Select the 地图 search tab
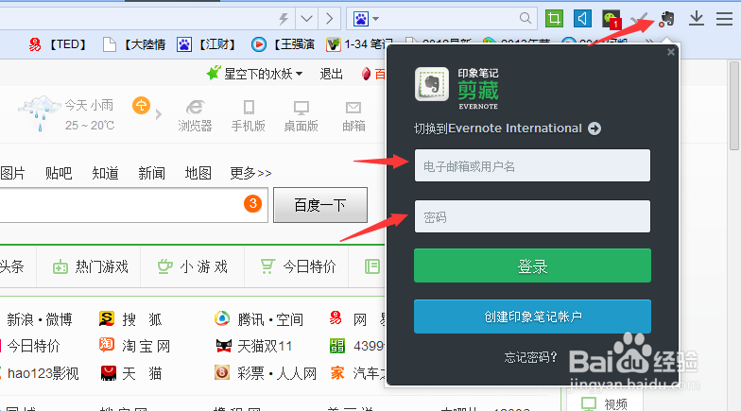The width and height of the screenshot is (741, 411). 198,174
